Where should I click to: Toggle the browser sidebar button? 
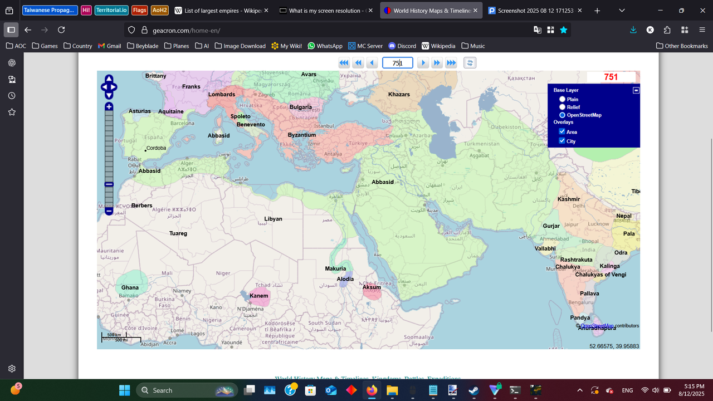[x=11, y=30]
